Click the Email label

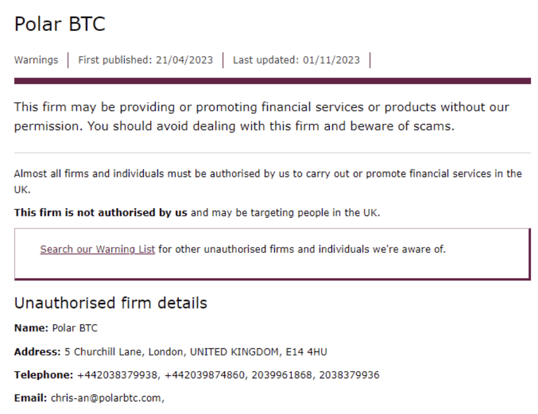pos(30,398)
